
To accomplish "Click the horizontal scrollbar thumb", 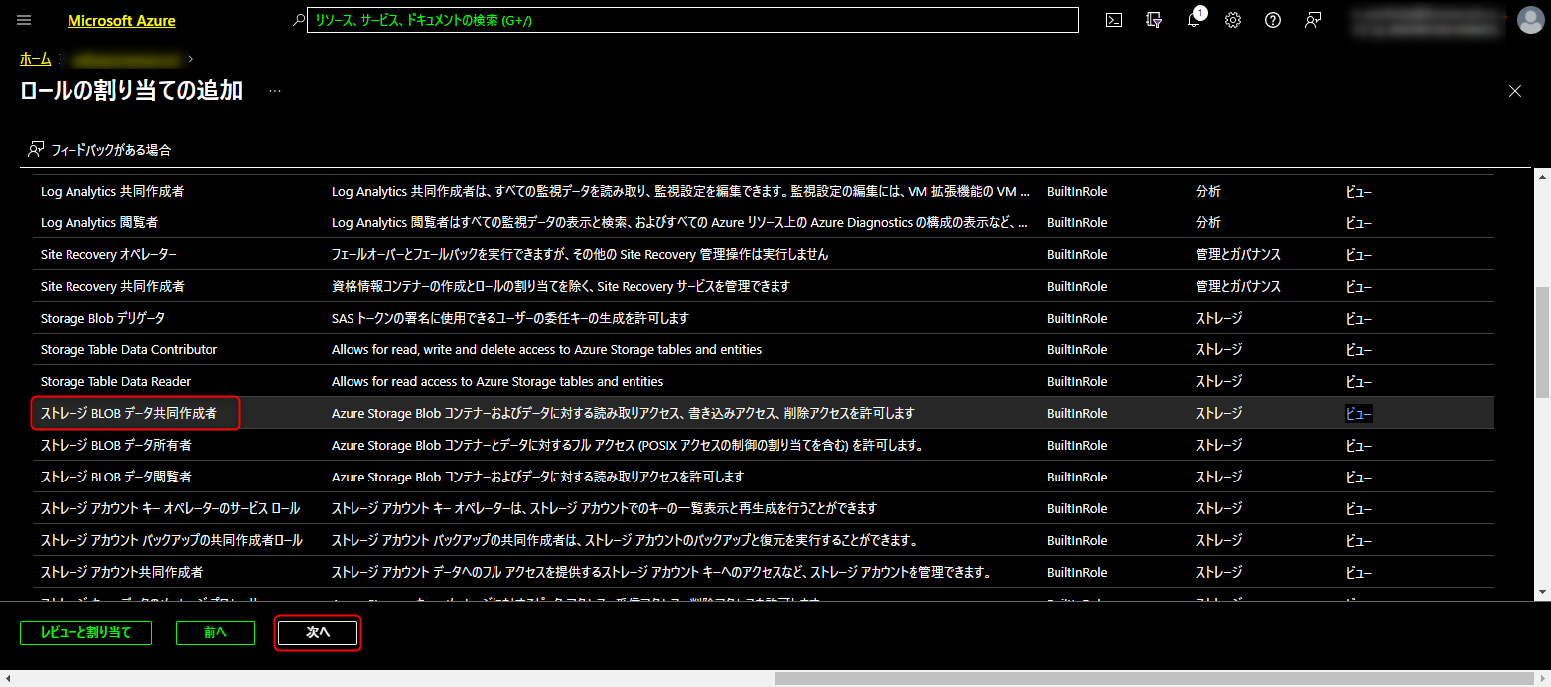I will coord(1157,678).
